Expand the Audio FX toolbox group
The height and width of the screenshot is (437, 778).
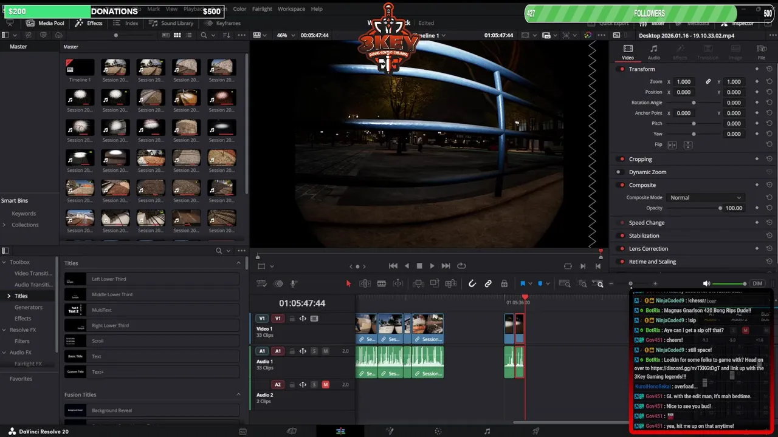point(4,352)
